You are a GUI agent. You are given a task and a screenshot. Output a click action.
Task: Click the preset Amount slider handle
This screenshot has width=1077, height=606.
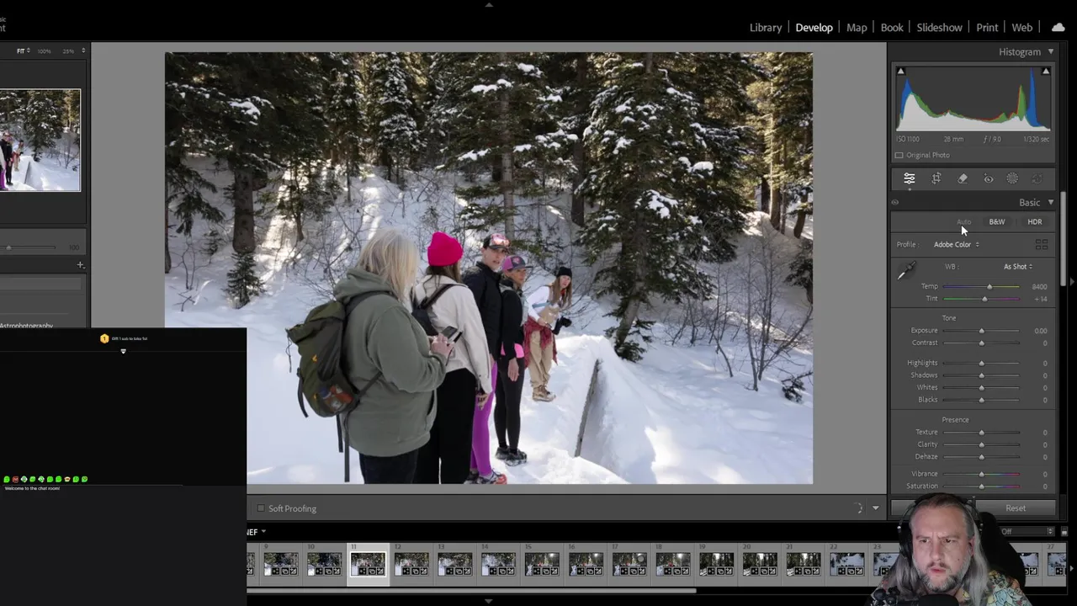click(x=8, y=247)
